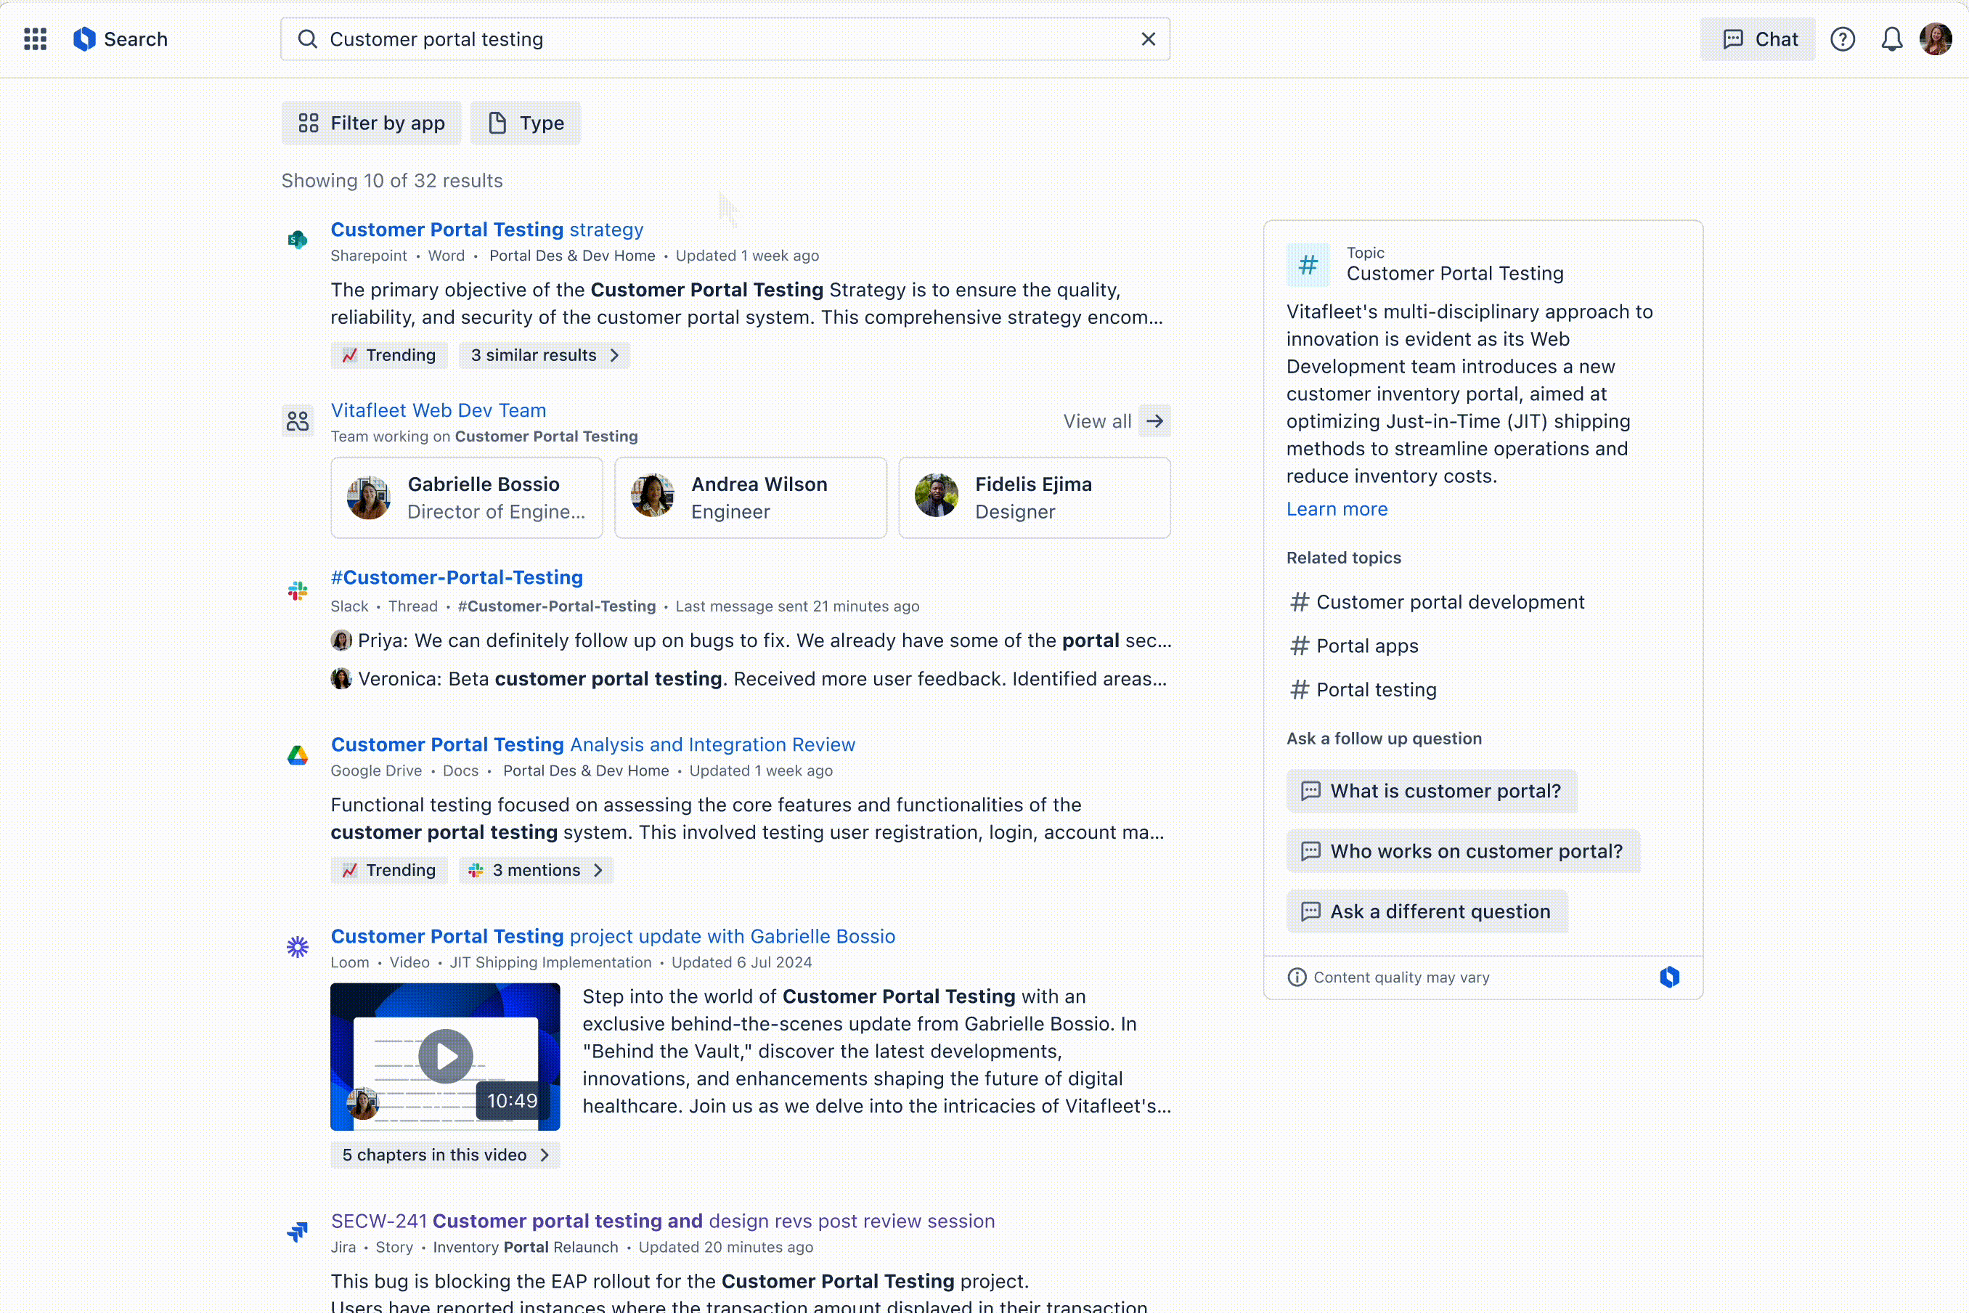The height and width of the screenshot is (1313, 1969).
Task: Expand the 3 mentions badge
Action: pos(536,869)
